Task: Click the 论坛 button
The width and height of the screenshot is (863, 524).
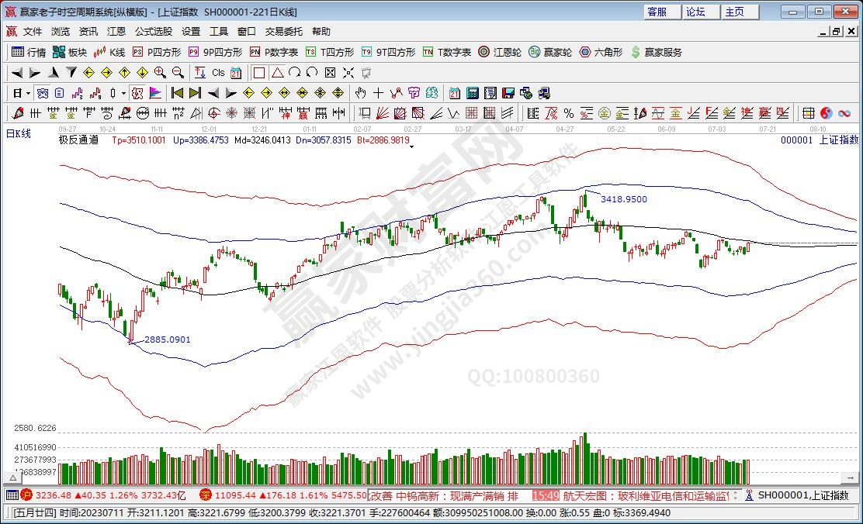Action: pyautogui.click(x=695, y=12)
